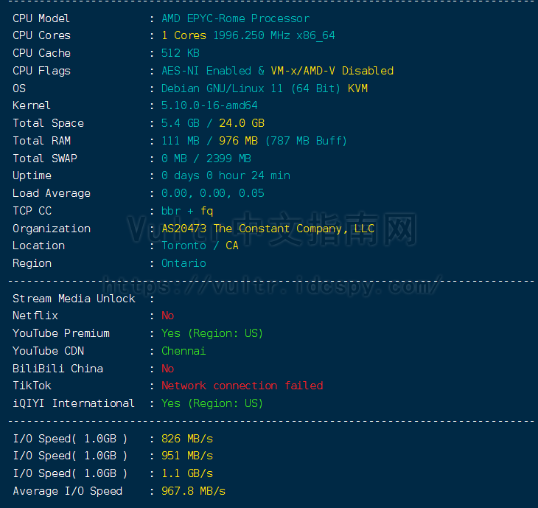Click 'VM-x/AMD-V Disabled' text
The height and width of the screenshot is (508, 538).
coord(332,71)
